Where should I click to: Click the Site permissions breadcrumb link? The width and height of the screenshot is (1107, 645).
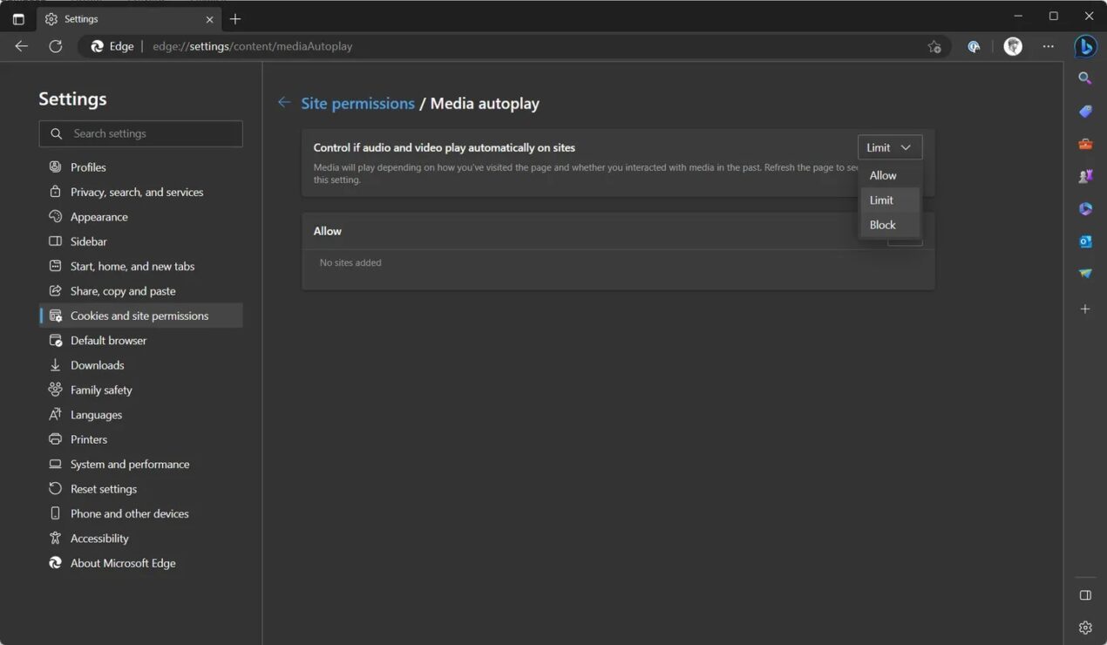pyautogui.click(x=357, y=103)
